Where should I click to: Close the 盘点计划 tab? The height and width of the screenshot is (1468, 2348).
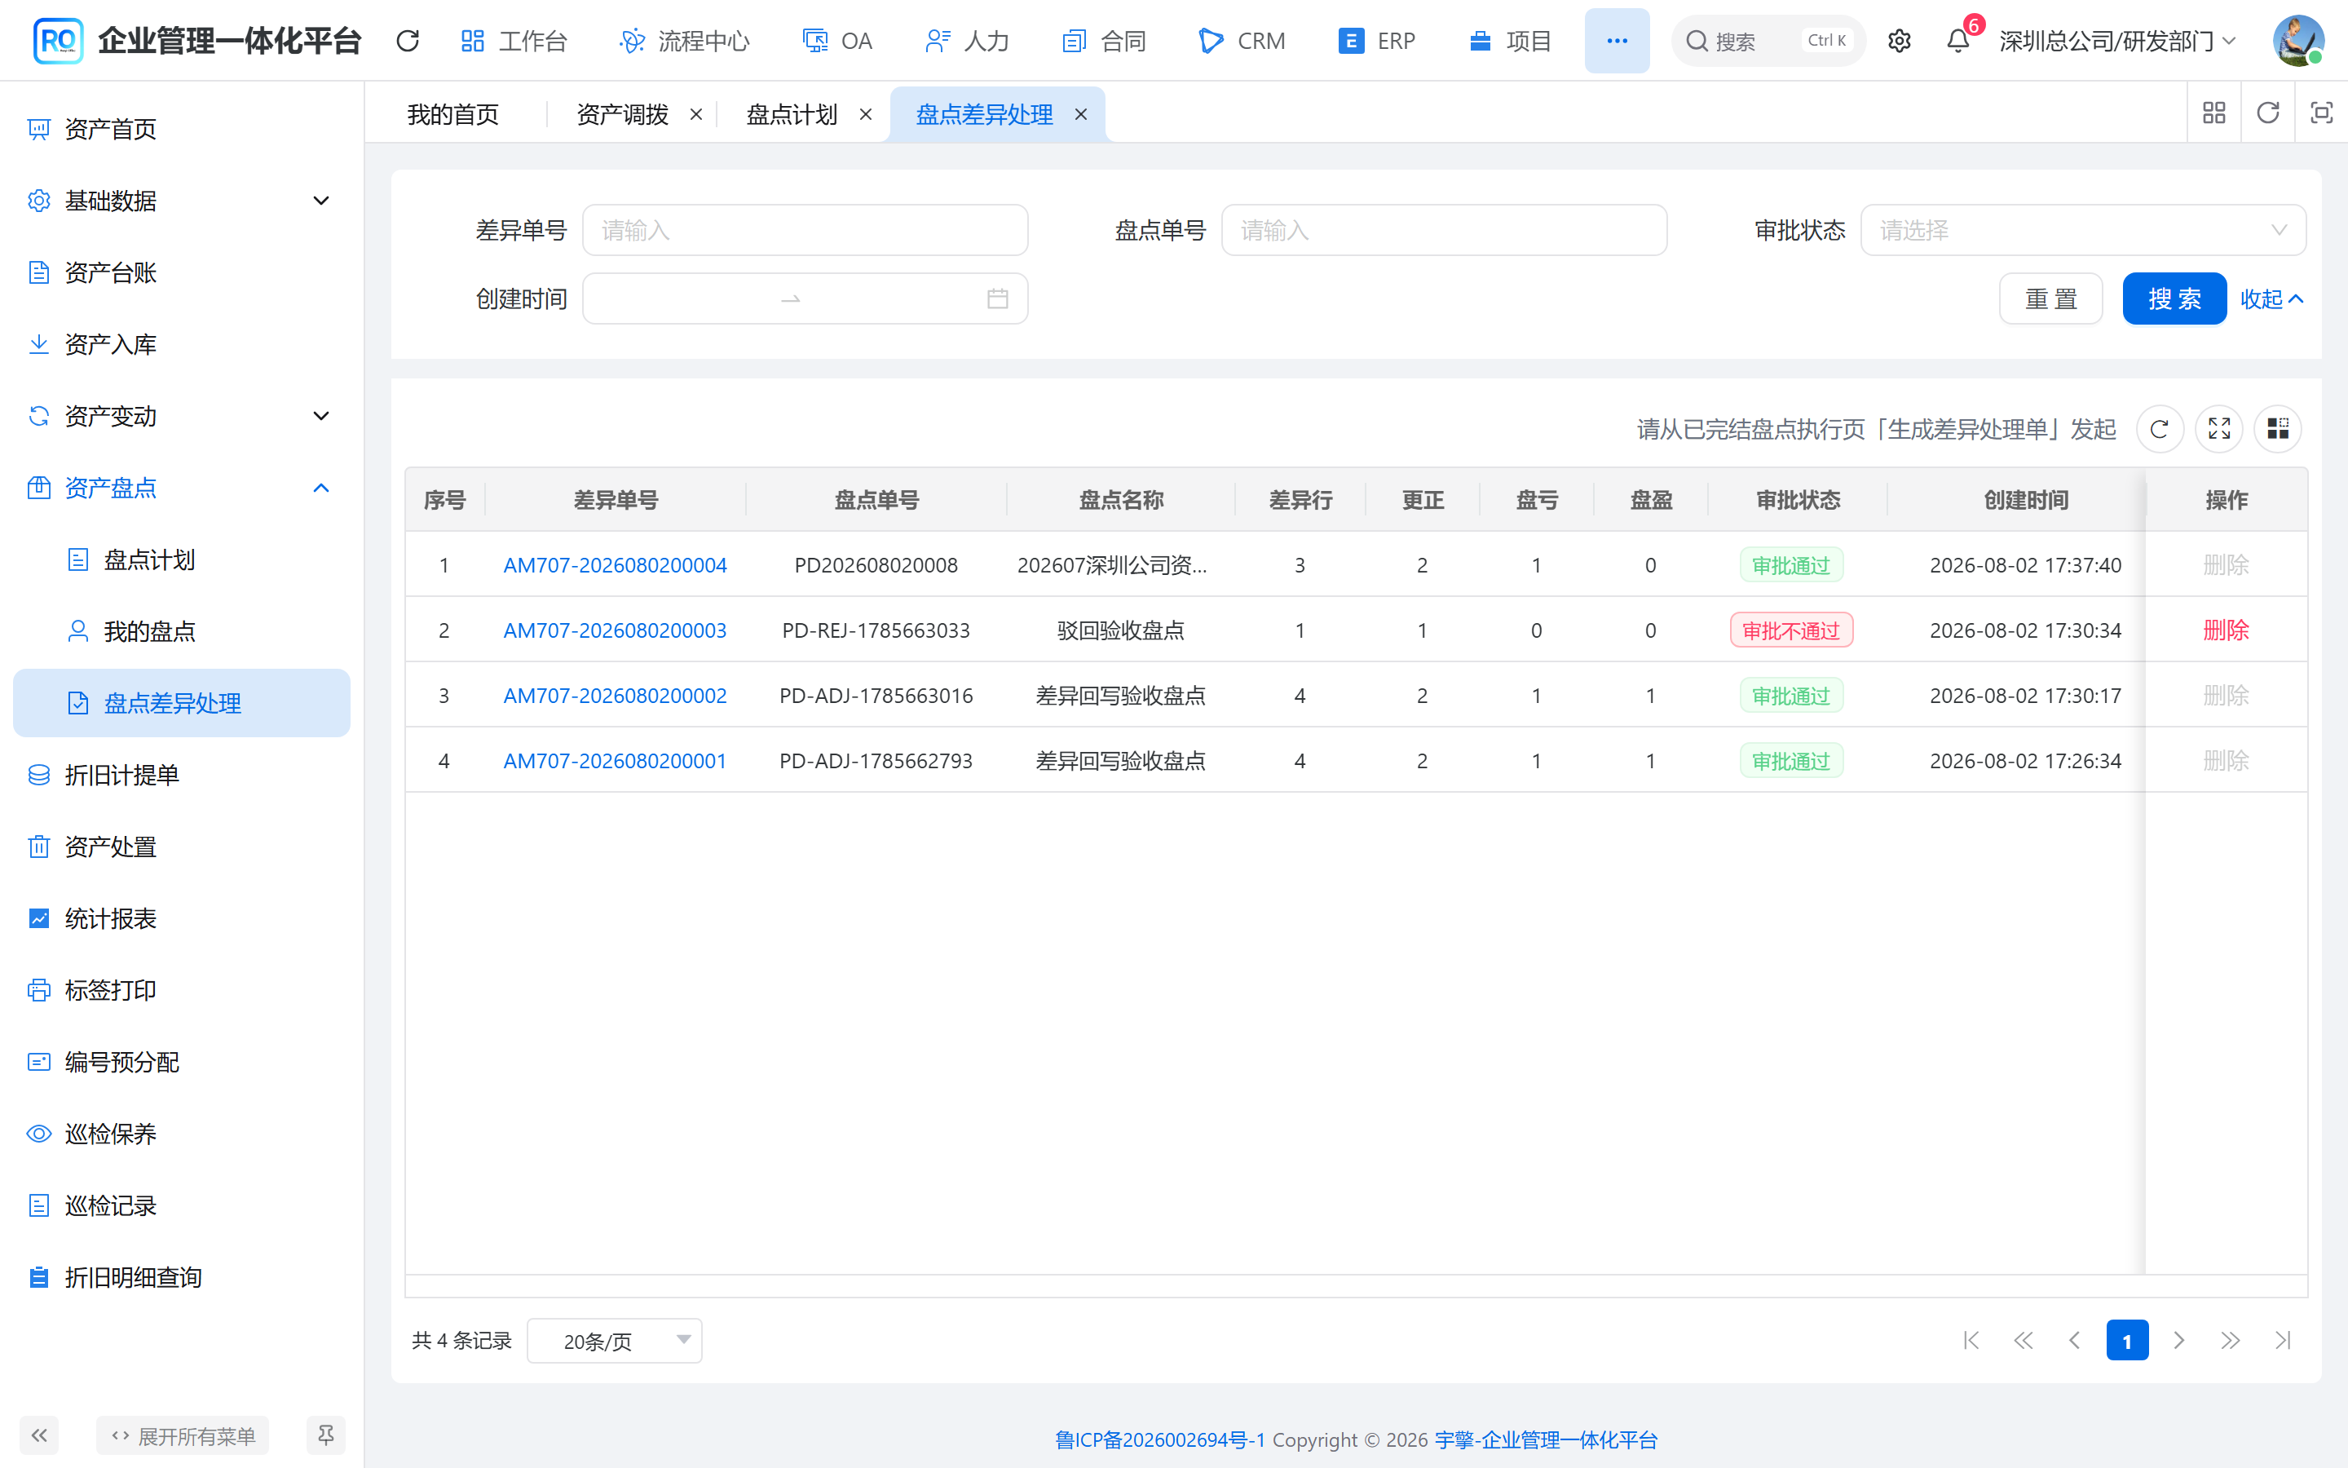pos(866,114)
